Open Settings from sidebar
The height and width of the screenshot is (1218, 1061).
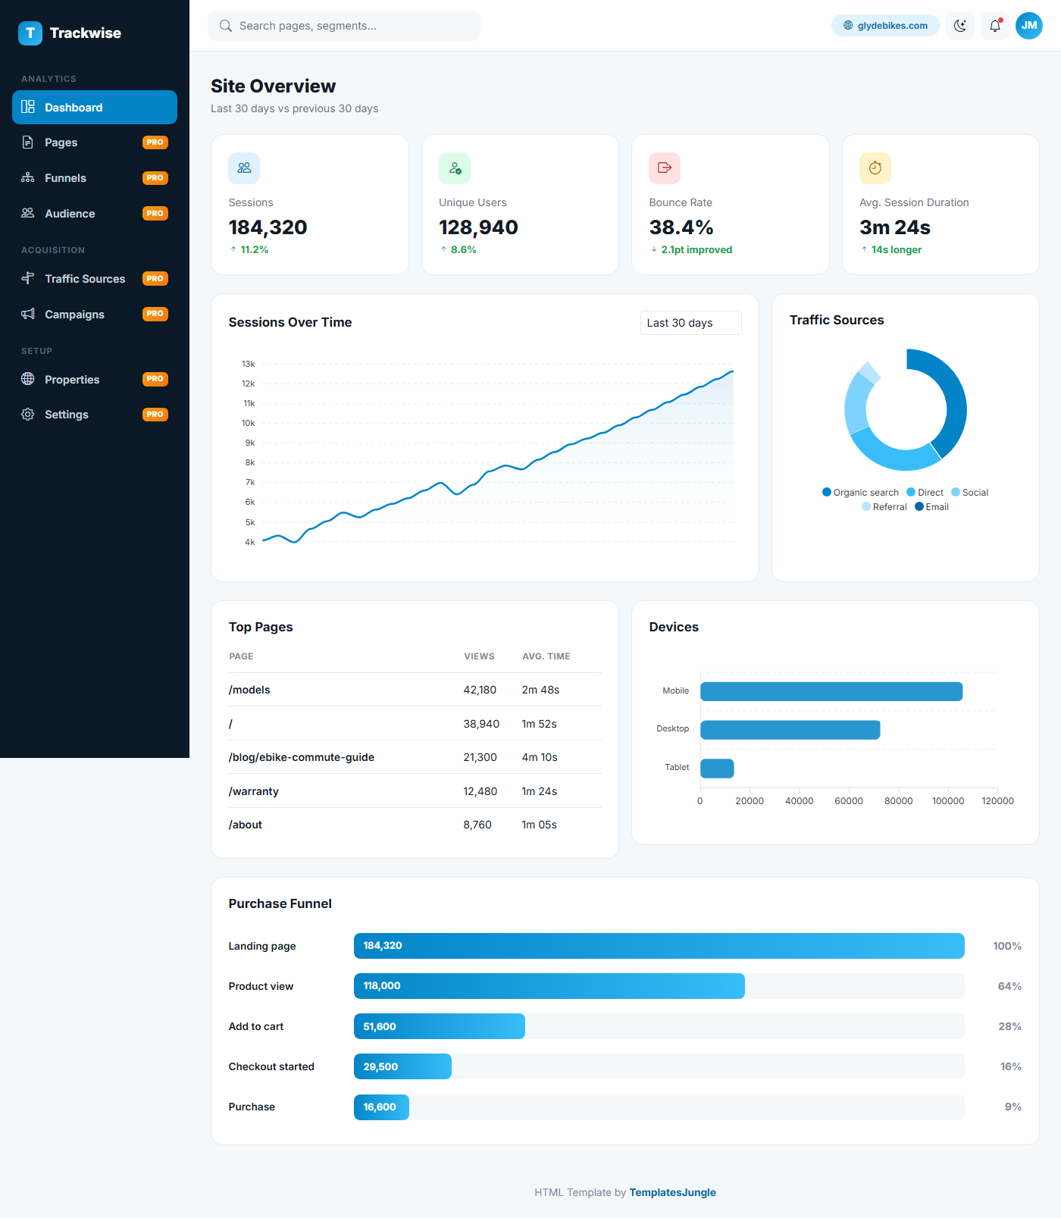95,415
